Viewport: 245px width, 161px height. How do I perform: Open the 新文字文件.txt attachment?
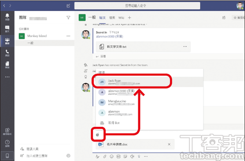(143, 46)
